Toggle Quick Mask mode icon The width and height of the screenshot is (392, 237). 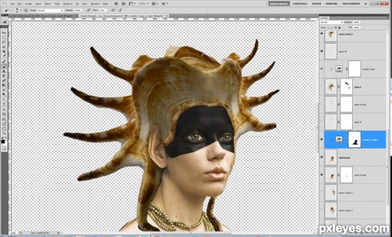click(5, 149)
